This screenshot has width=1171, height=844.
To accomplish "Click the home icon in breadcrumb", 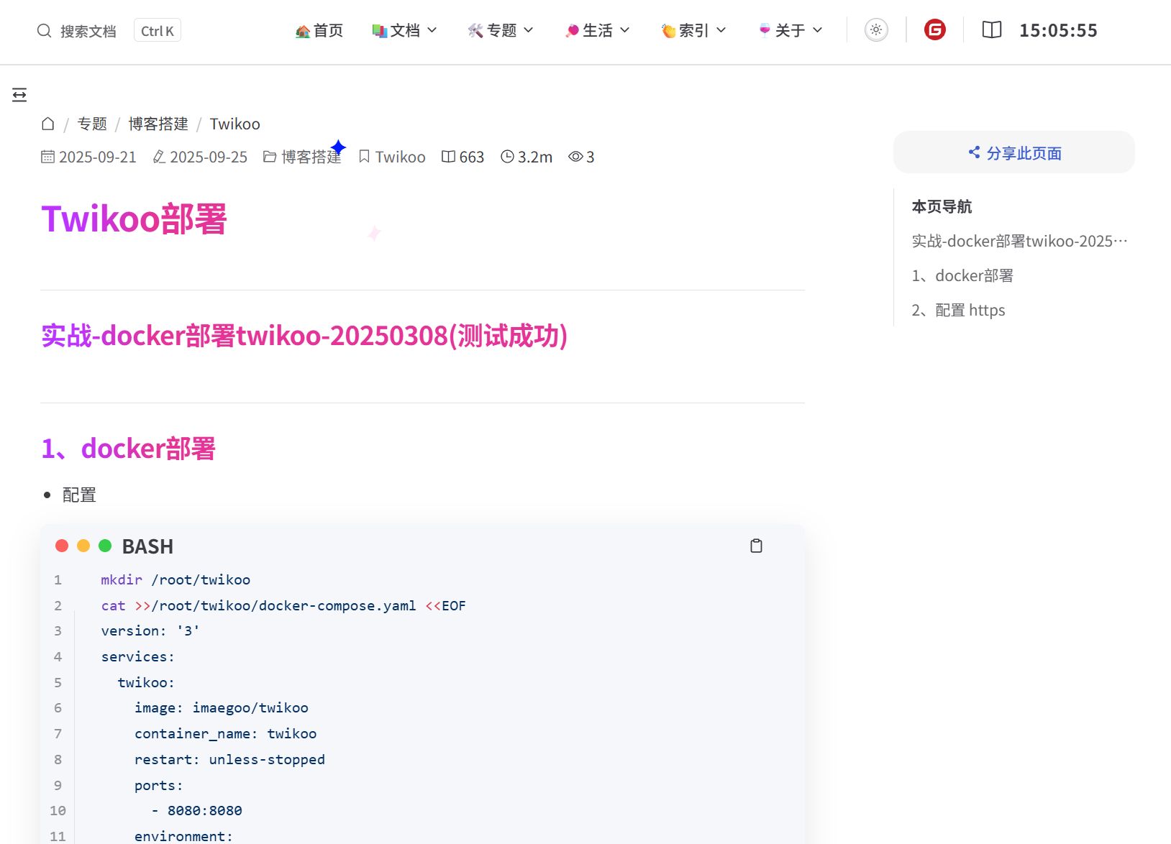I will tap(48, 124).
